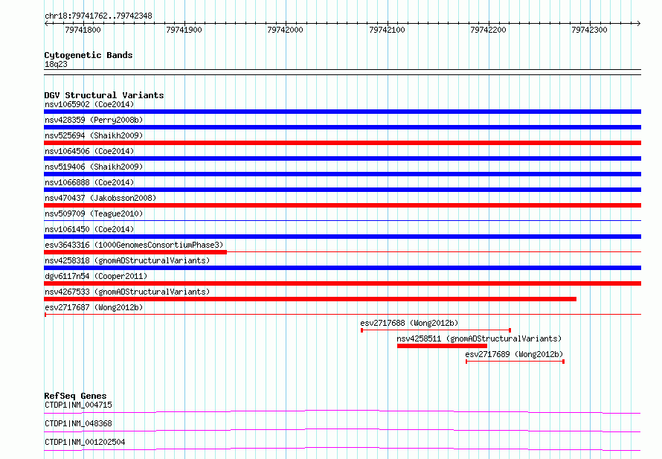The width and height of the screenshot is (662, 459).
Task: Click ruler position 79741800
Action: pyautogui.click(x=83, y=30)
